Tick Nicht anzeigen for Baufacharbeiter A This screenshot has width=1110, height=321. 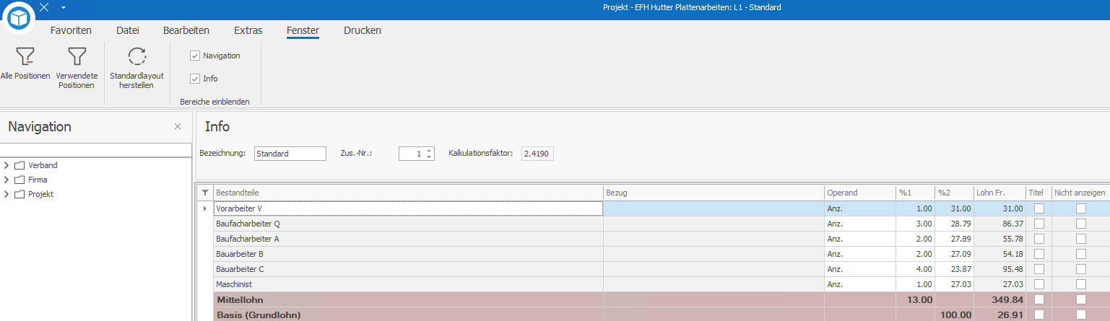[x=1080, y=239]
